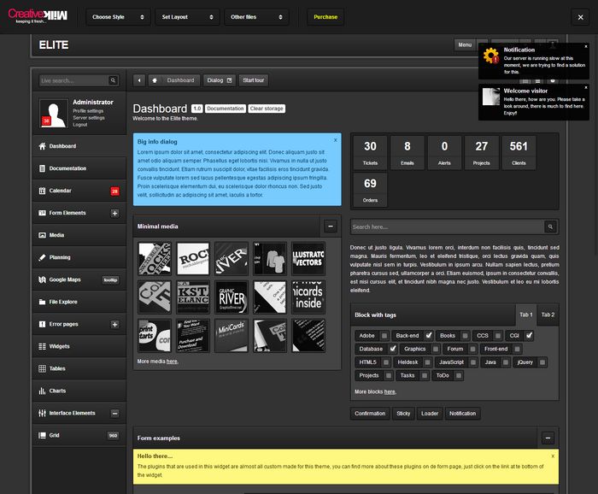Collapse the Minimal media panel
The image size is (598, 494).
[331, 226]
